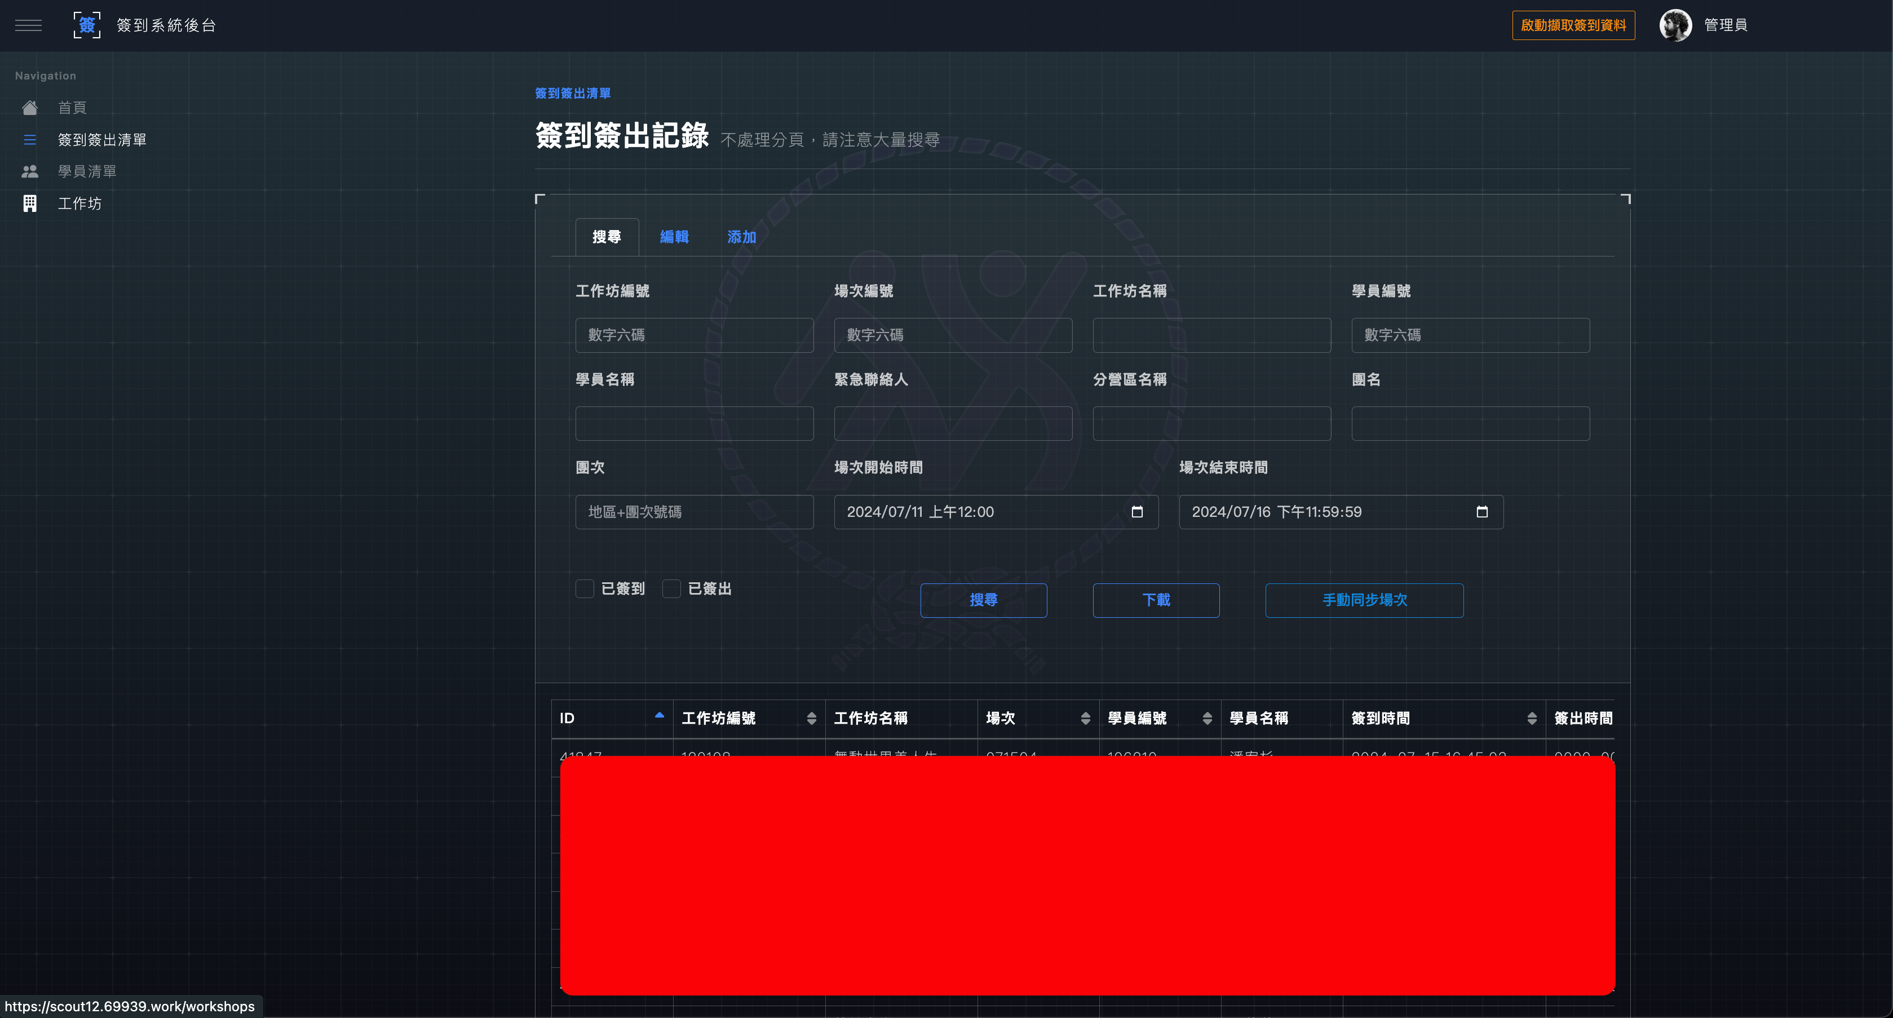Open calendar picker for 場次結束時間
Screen dimensions: 1893x1018
point(1481,512)
